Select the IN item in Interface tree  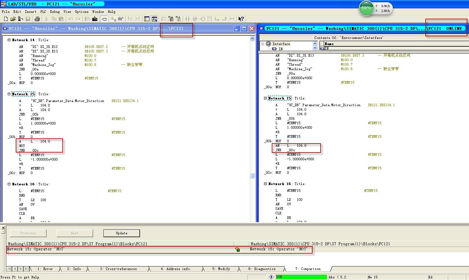pos(278,49)
